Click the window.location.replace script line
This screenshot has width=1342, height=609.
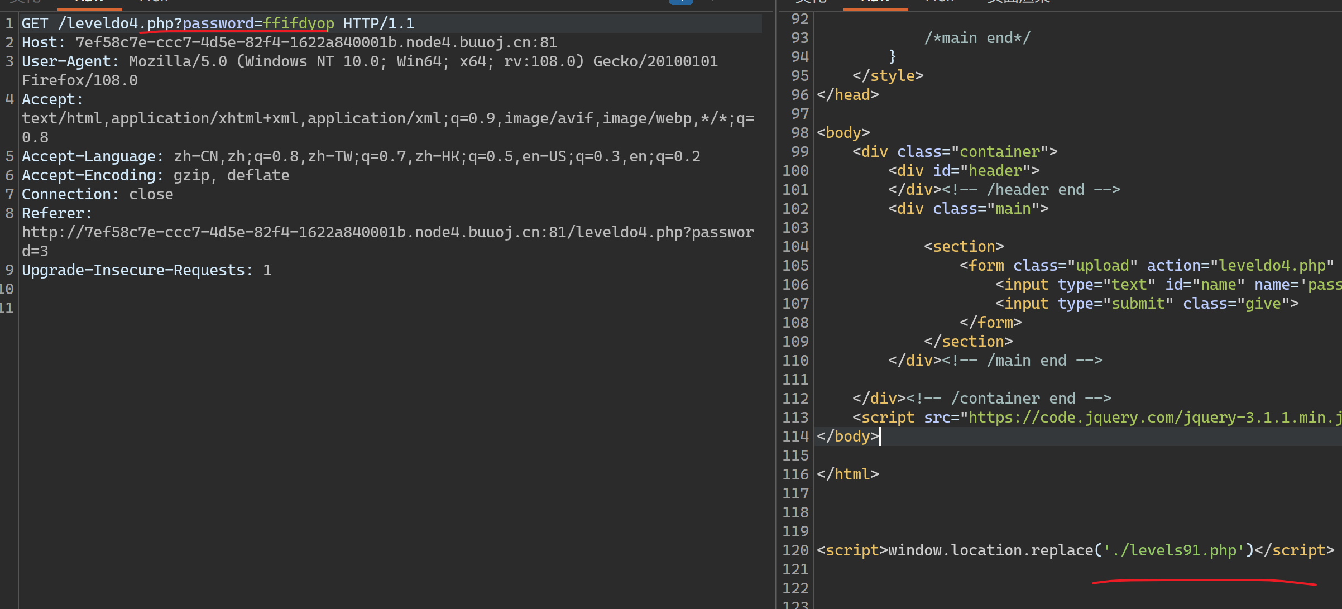pyautogui.click(x=1075, y=550)
